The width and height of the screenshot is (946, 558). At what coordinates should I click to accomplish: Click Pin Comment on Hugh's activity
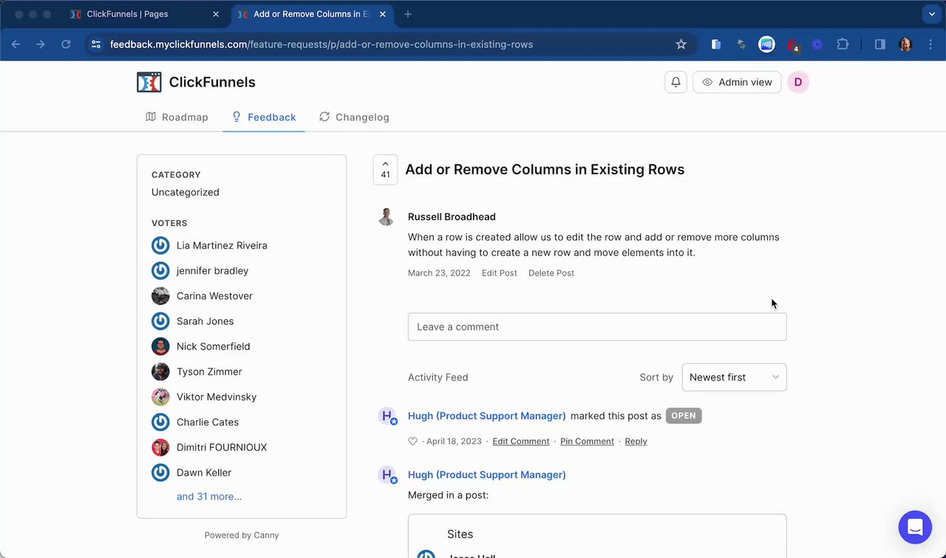tap(587, 441)
